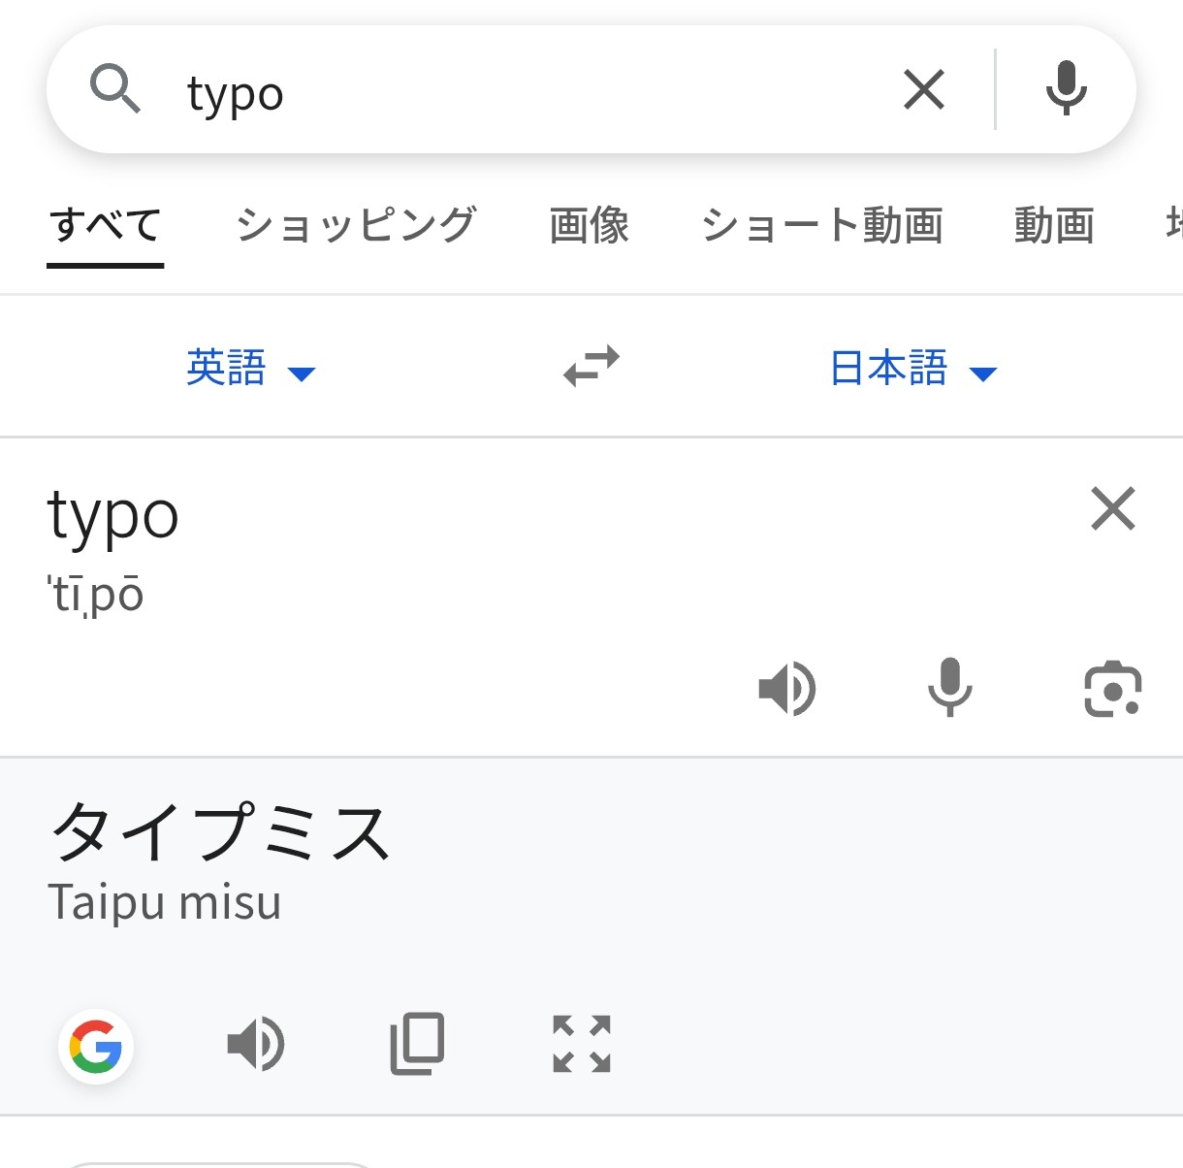
Task: Swap the translation languages
Action: click(x=591, y=367)
